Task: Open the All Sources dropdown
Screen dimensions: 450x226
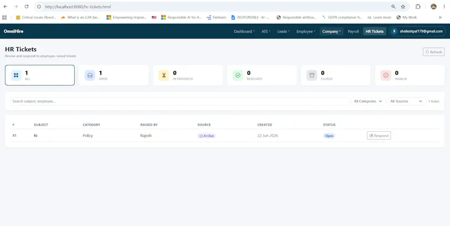Action: click(x=407, y=102)
